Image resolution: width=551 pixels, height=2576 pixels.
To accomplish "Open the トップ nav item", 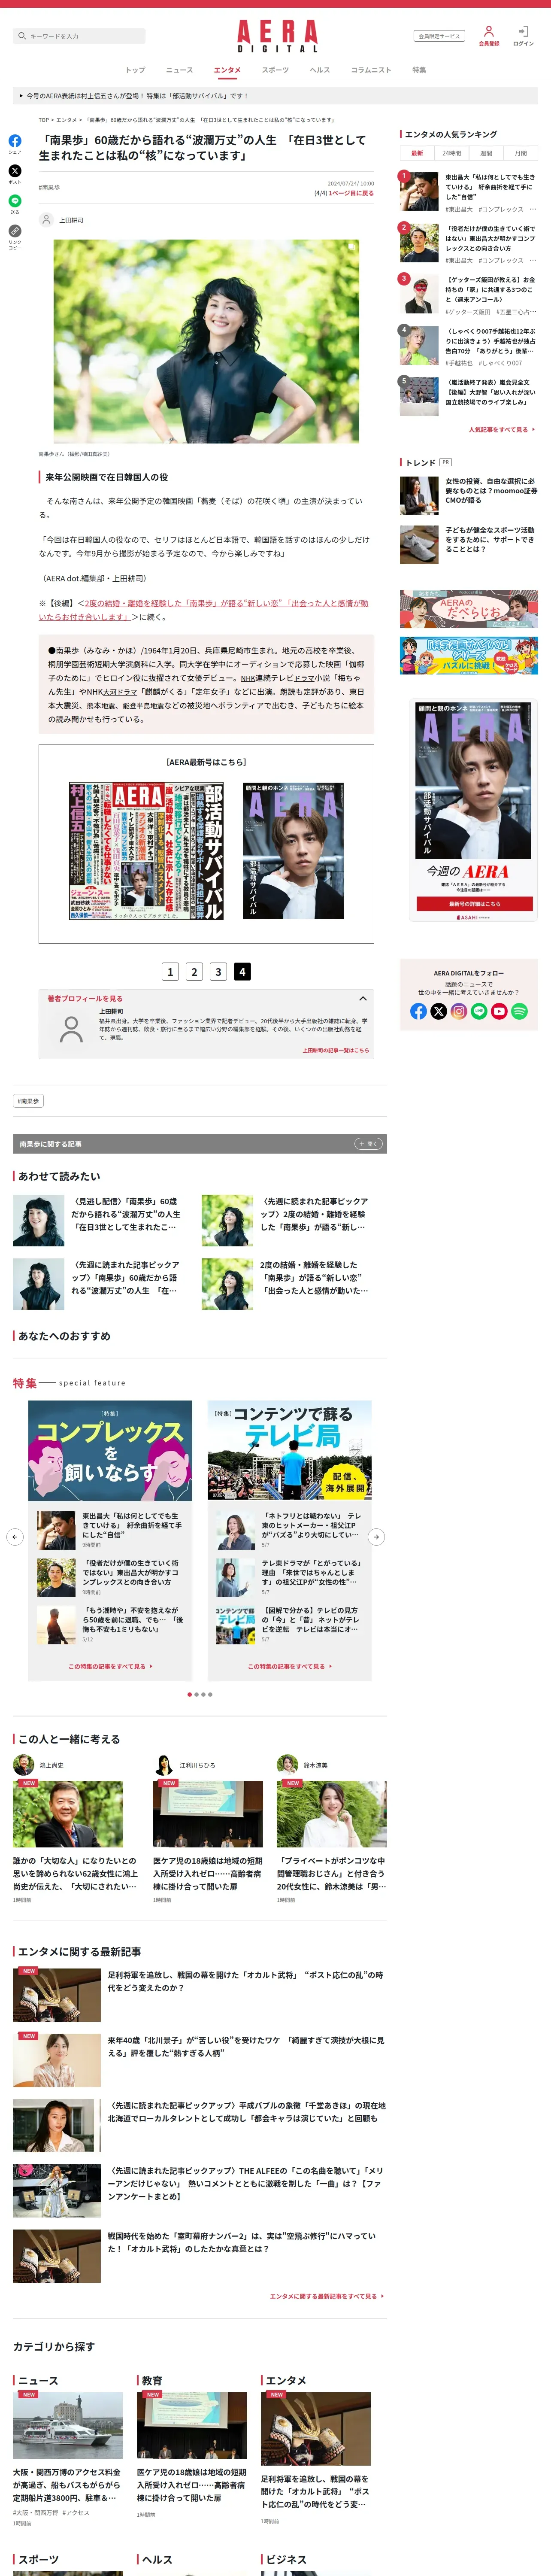I will point(135,70).
